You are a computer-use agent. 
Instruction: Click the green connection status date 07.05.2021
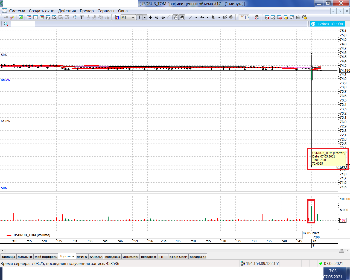[331, 264]
